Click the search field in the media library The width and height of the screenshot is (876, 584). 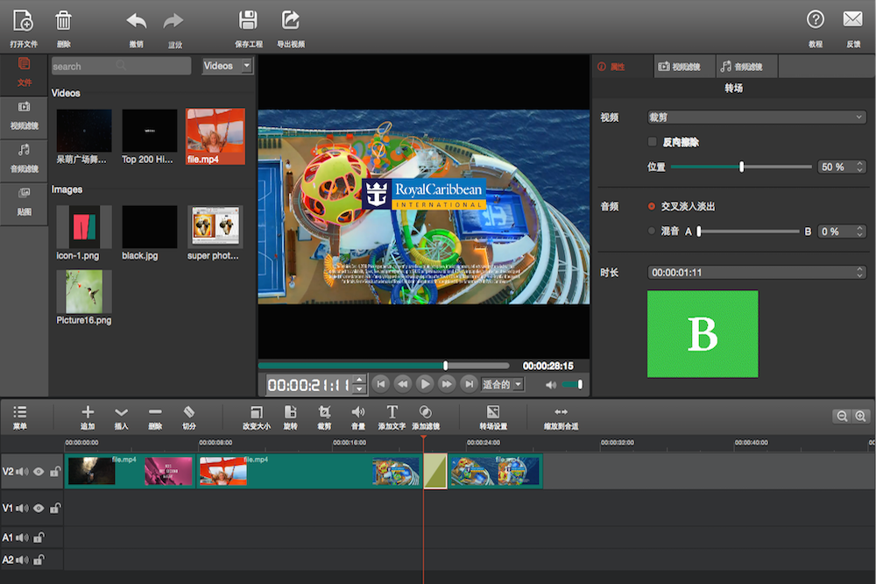coord(121,66)
